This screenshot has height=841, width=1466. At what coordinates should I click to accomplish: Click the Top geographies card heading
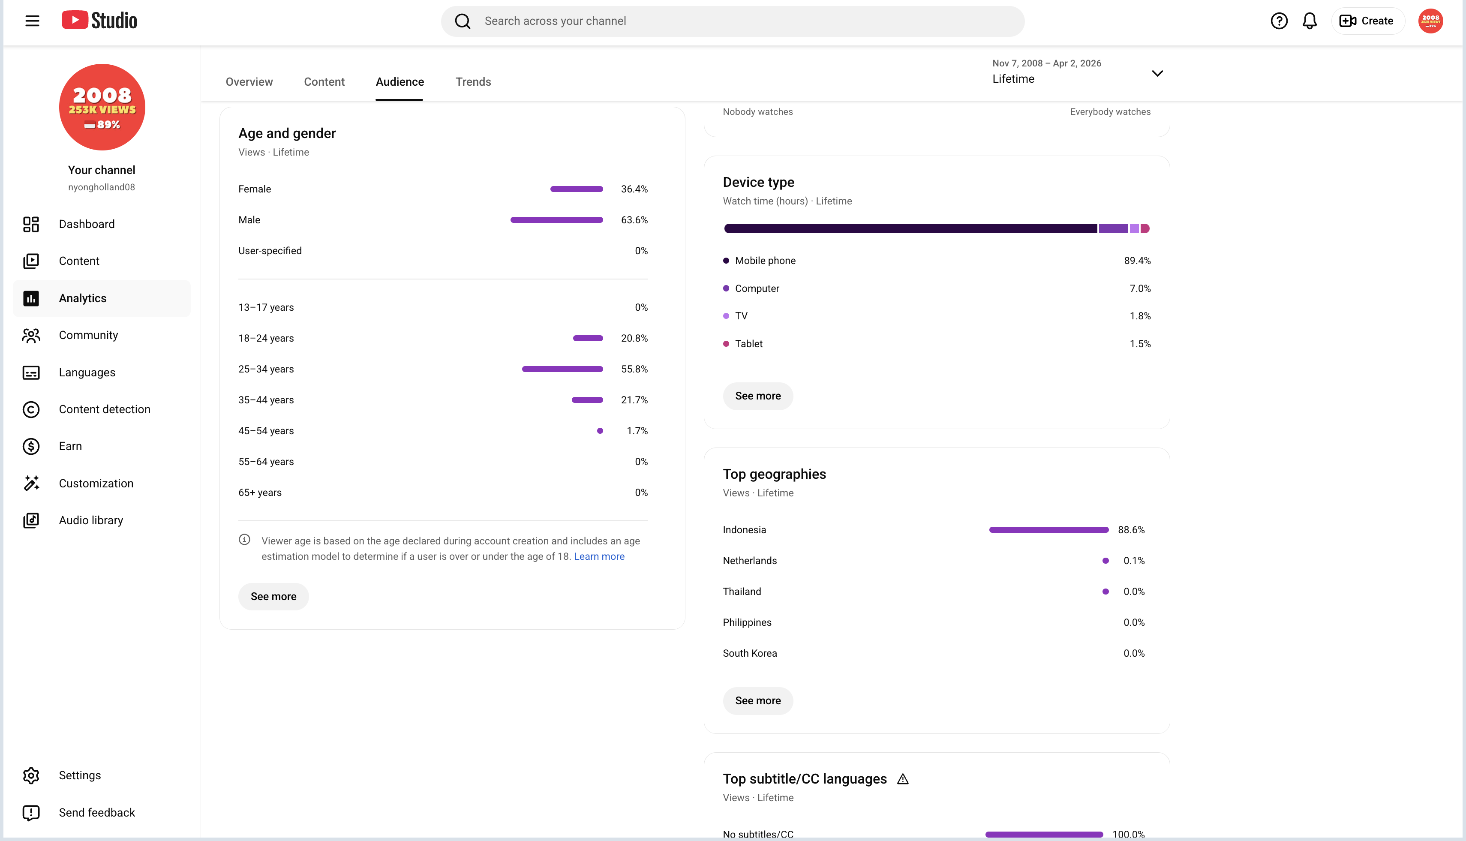point(774,474)
